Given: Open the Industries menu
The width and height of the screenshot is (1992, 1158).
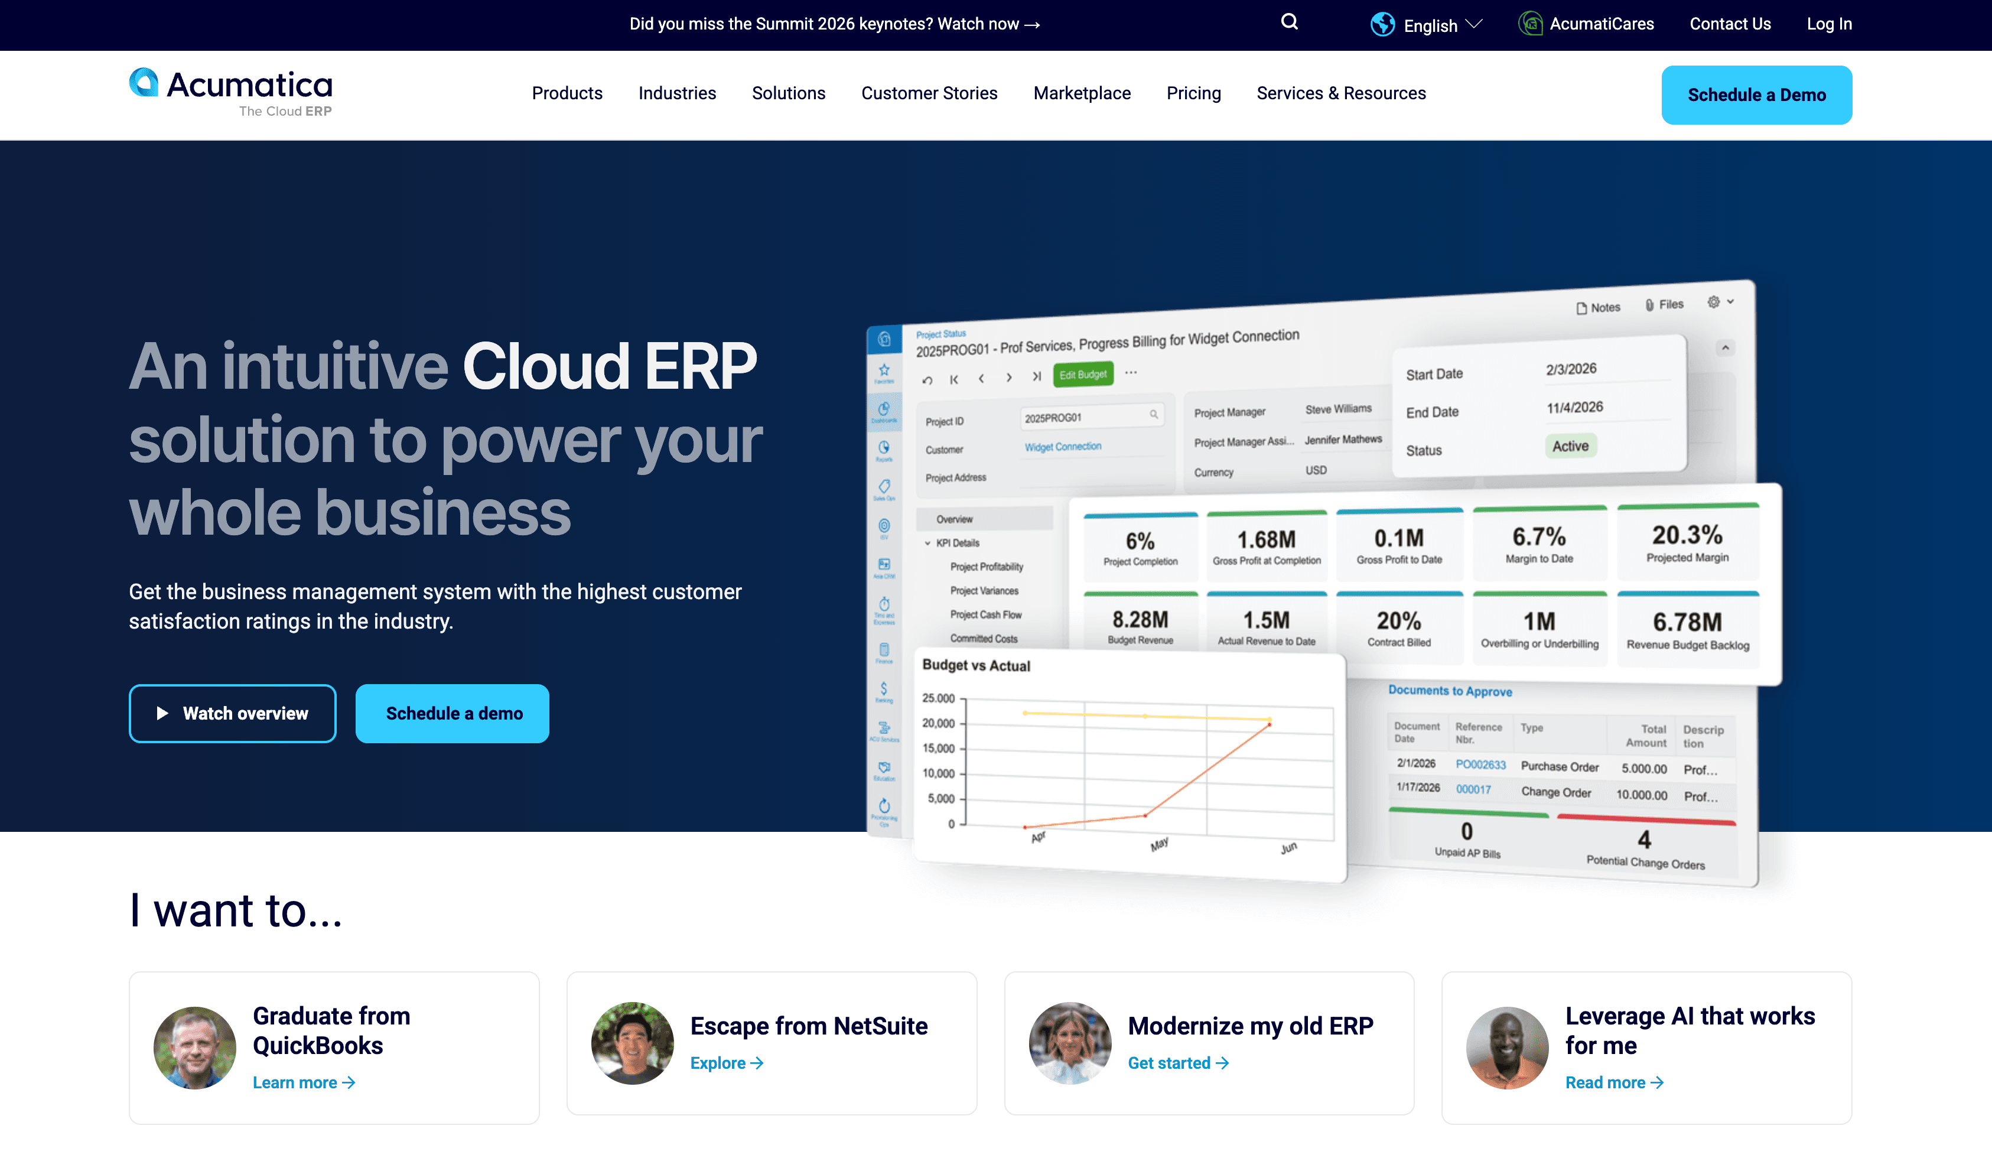Looking at the screenshot, I should click(x=676, y=93).
